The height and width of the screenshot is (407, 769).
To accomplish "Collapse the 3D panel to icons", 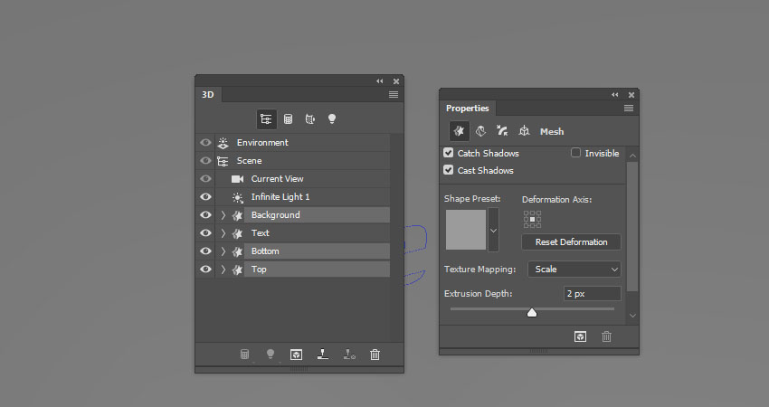I will pos(380,80).
